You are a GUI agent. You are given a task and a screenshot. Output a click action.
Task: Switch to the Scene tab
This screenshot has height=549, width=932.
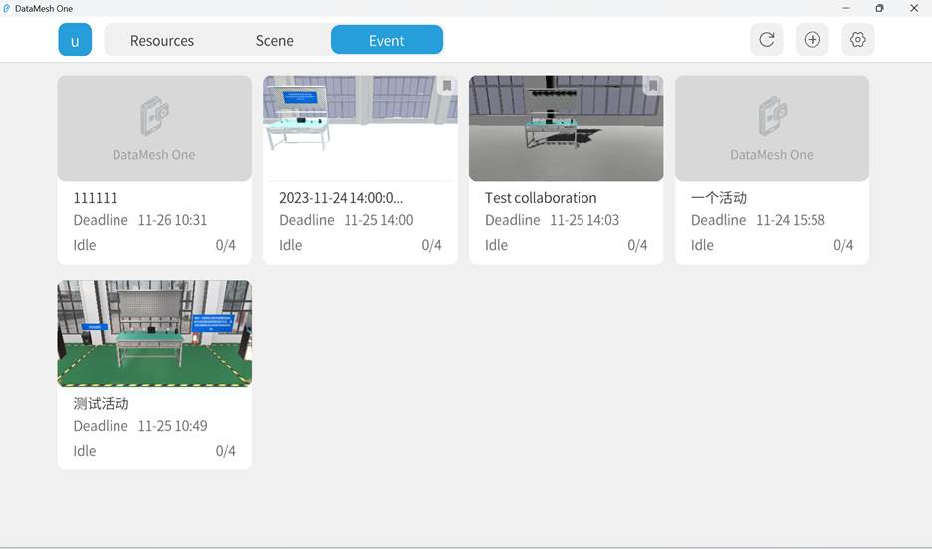[274, 41]
